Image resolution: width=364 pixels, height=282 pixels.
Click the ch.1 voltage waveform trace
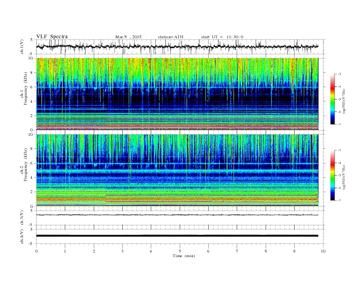coord(177,47)
